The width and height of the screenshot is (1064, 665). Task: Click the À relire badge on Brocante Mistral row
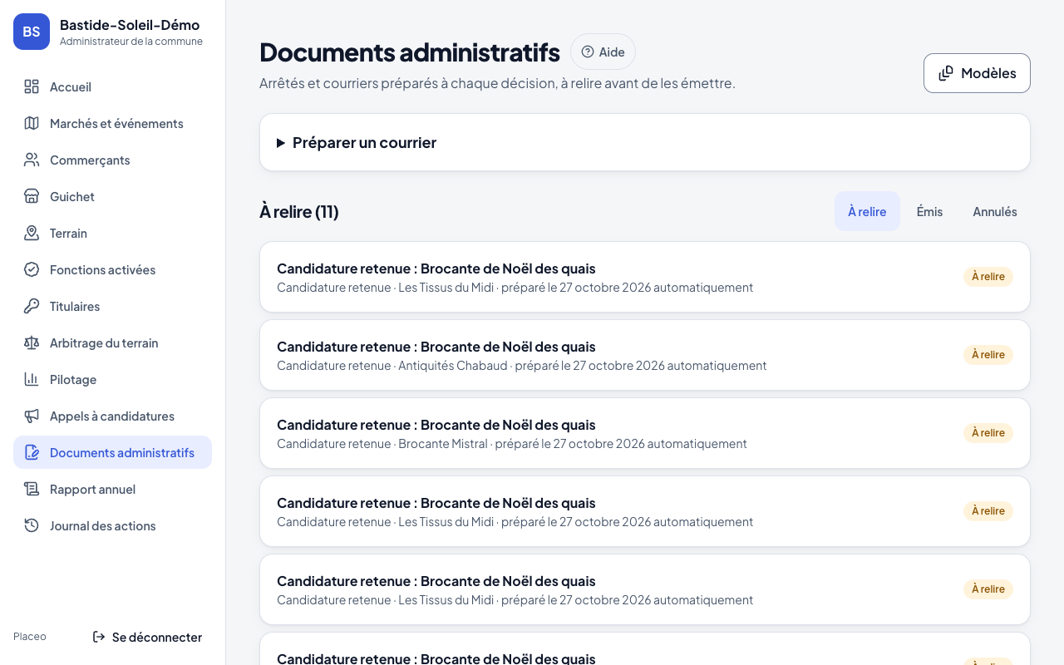click(988, 433)
